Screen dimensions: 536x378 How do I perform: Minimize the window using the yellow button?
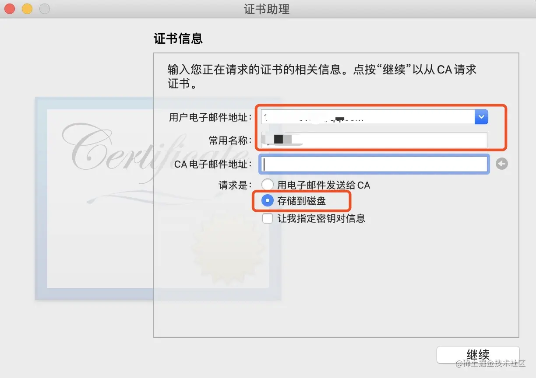(x=27, y=8)
